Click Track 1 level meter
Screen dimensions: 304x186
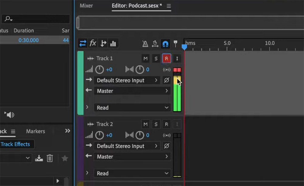click(x=177, y=89)
